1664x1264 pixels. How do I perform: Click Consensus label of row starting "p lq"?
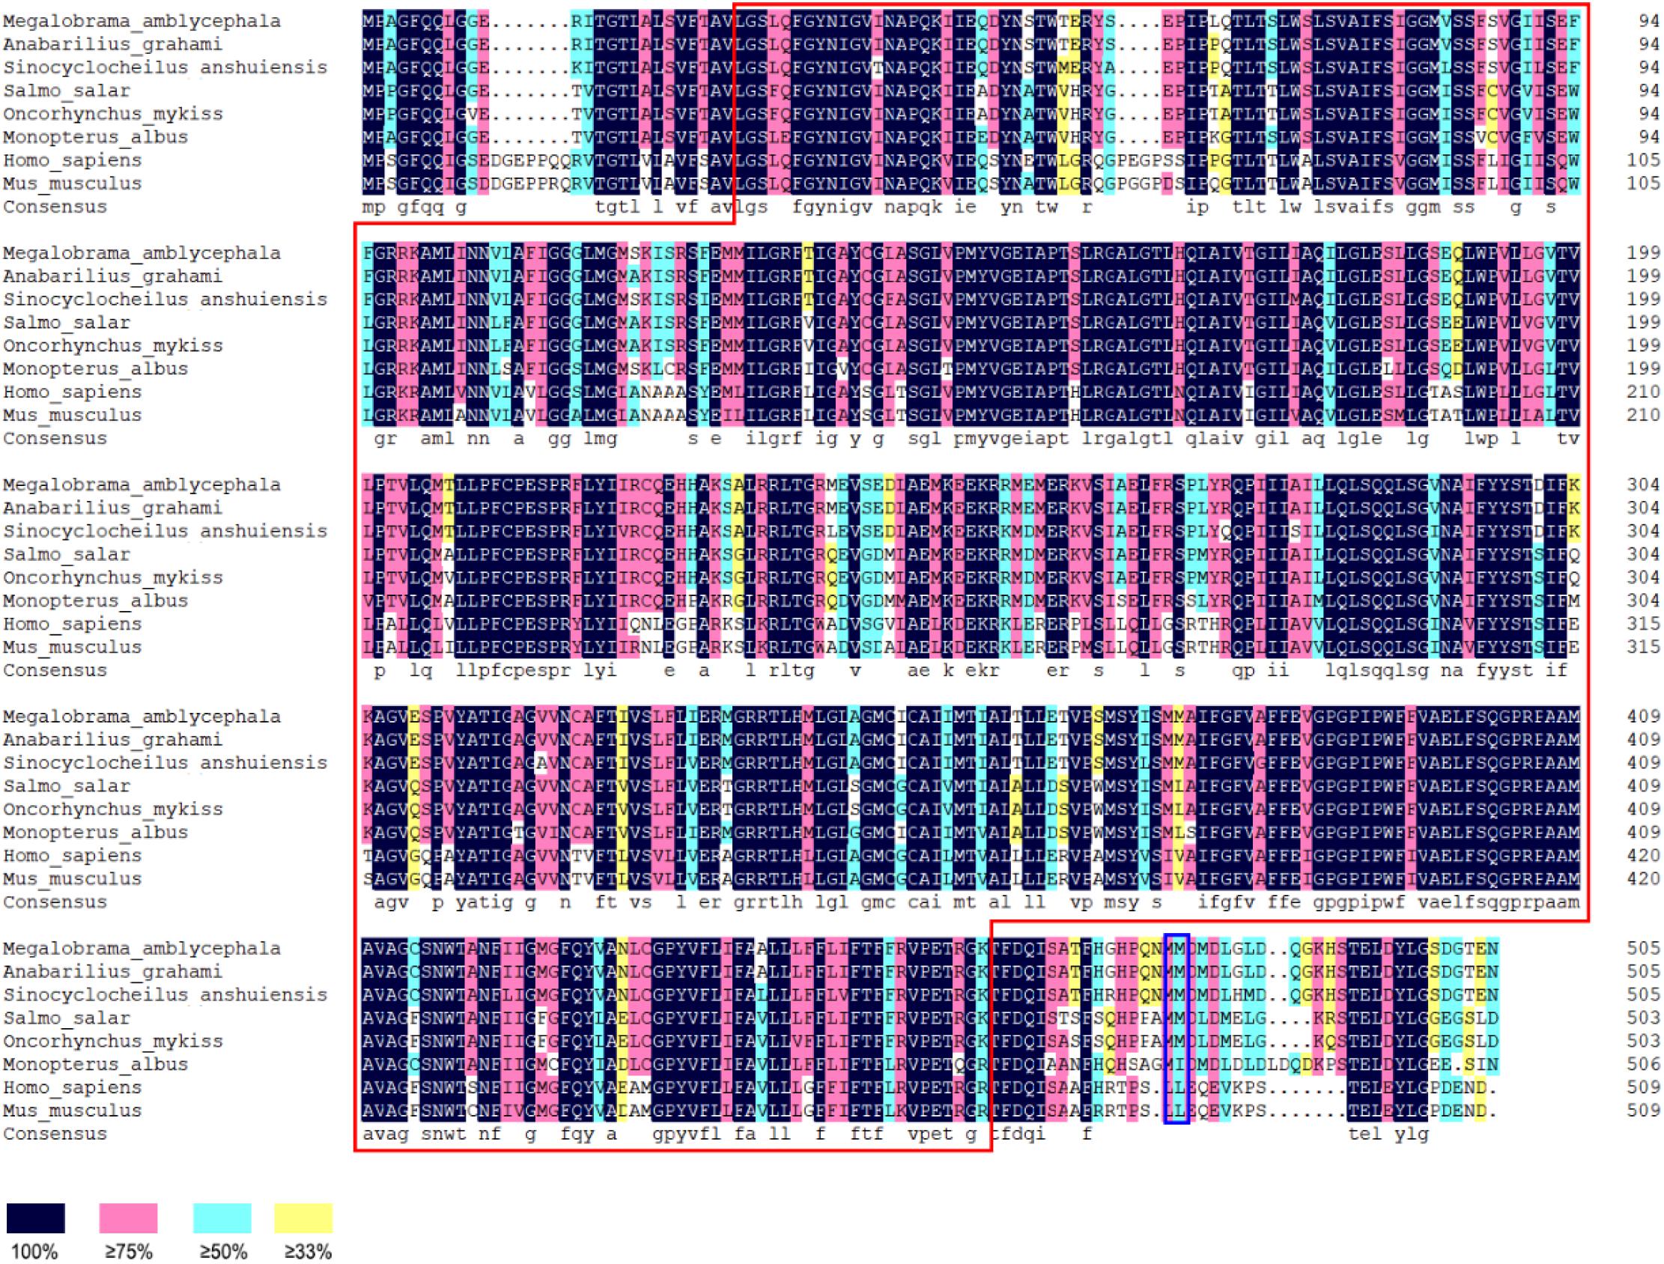pos(55,670)
